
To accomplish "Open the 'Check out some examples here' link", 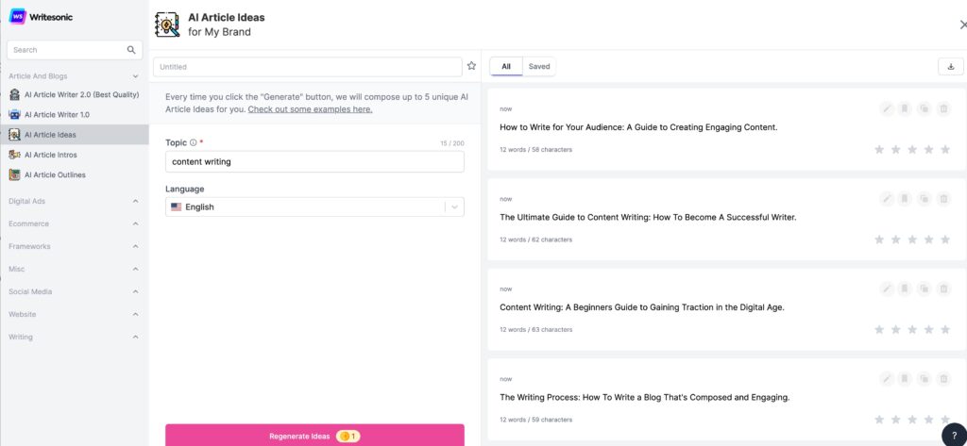I will [310, 109].
